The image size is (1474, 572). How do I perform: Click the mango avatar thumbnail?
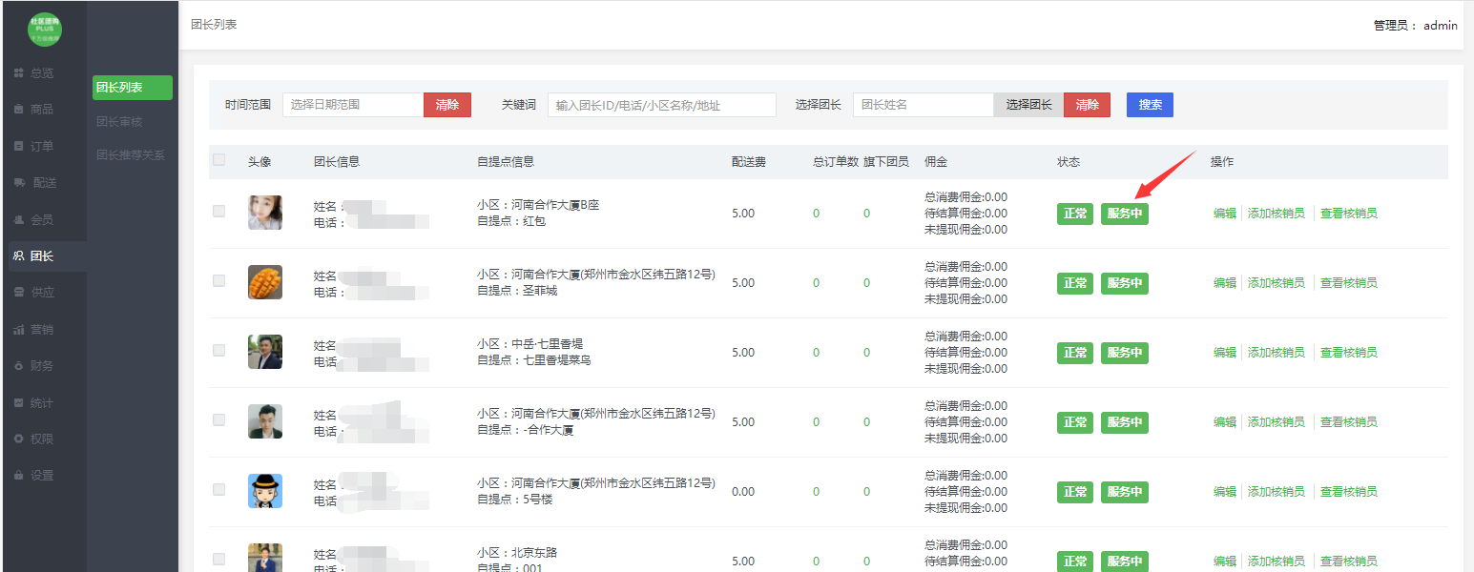[264, 282]
